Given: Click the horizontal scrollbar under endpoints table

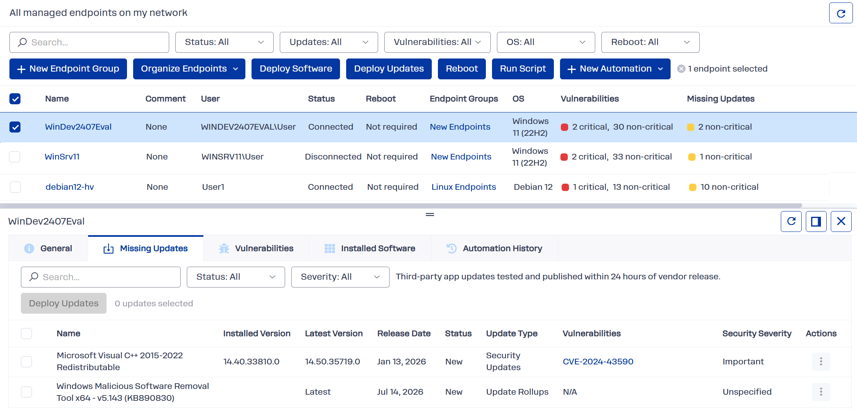Looking at the screenshot, I should [401, 206].
